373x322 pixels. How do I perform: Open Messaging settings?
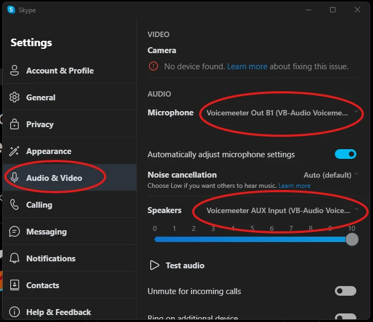tap(69, 232)
